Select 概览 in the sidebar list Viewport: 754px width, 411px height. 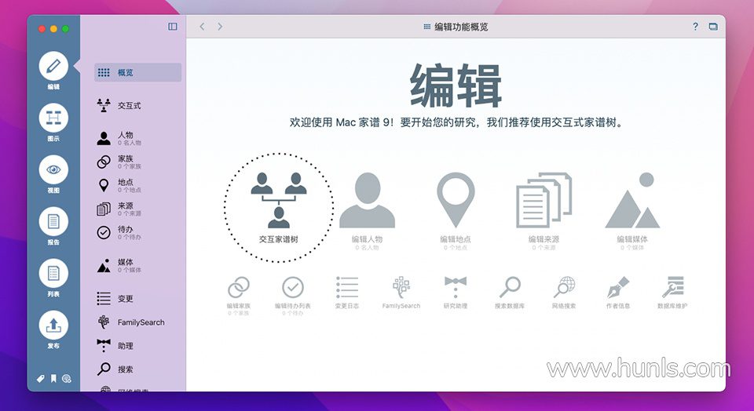138,72
